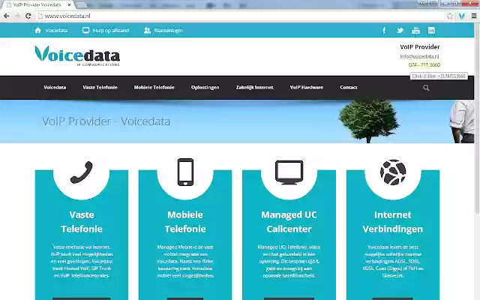Click the Vaste Telefonie card heading
This screenshot has width=480, height=300.
pos(82,222)
